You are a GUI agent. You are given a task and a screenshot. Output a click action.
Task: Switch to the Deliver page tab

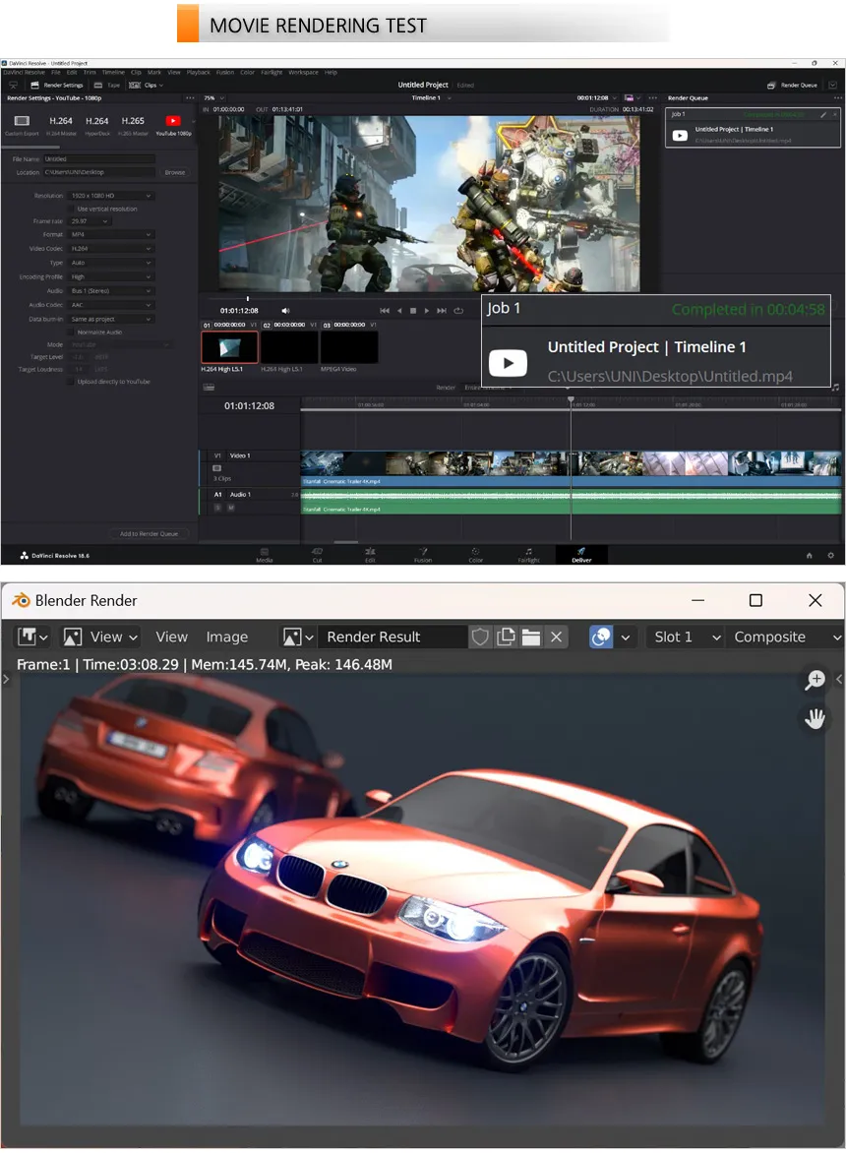pos(580,555)
